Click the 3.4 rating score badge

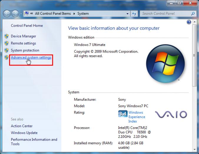point(123,114)
